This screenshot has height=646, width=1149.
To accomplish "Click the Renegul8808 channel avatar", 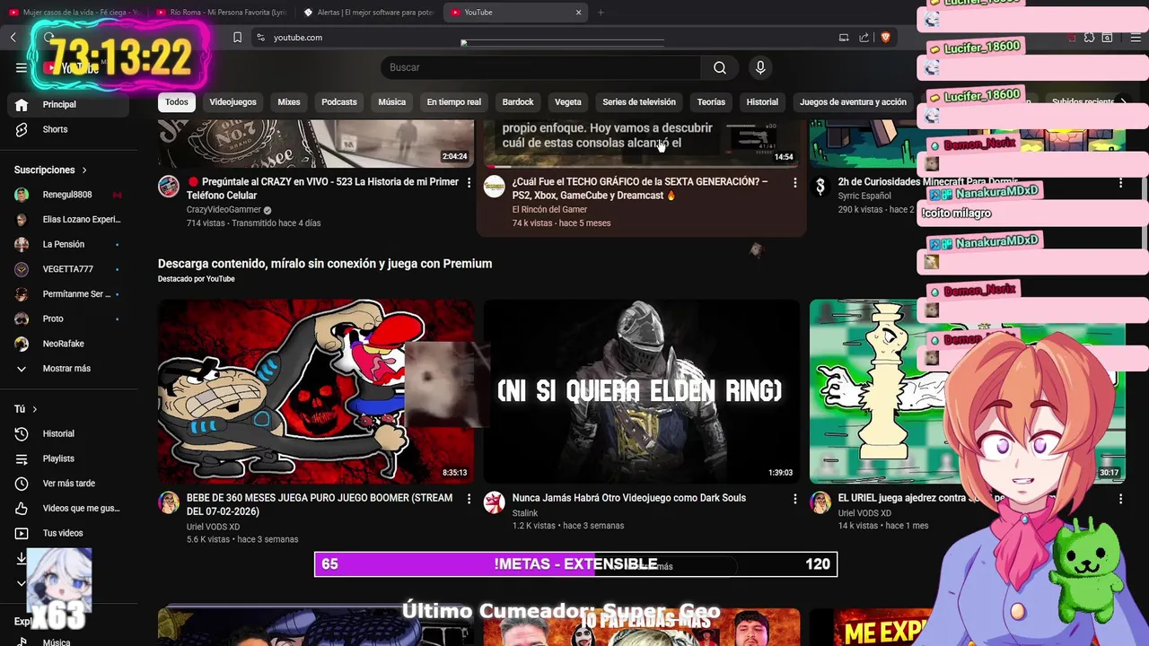I will pyautogui.click(x=22, y=195).
